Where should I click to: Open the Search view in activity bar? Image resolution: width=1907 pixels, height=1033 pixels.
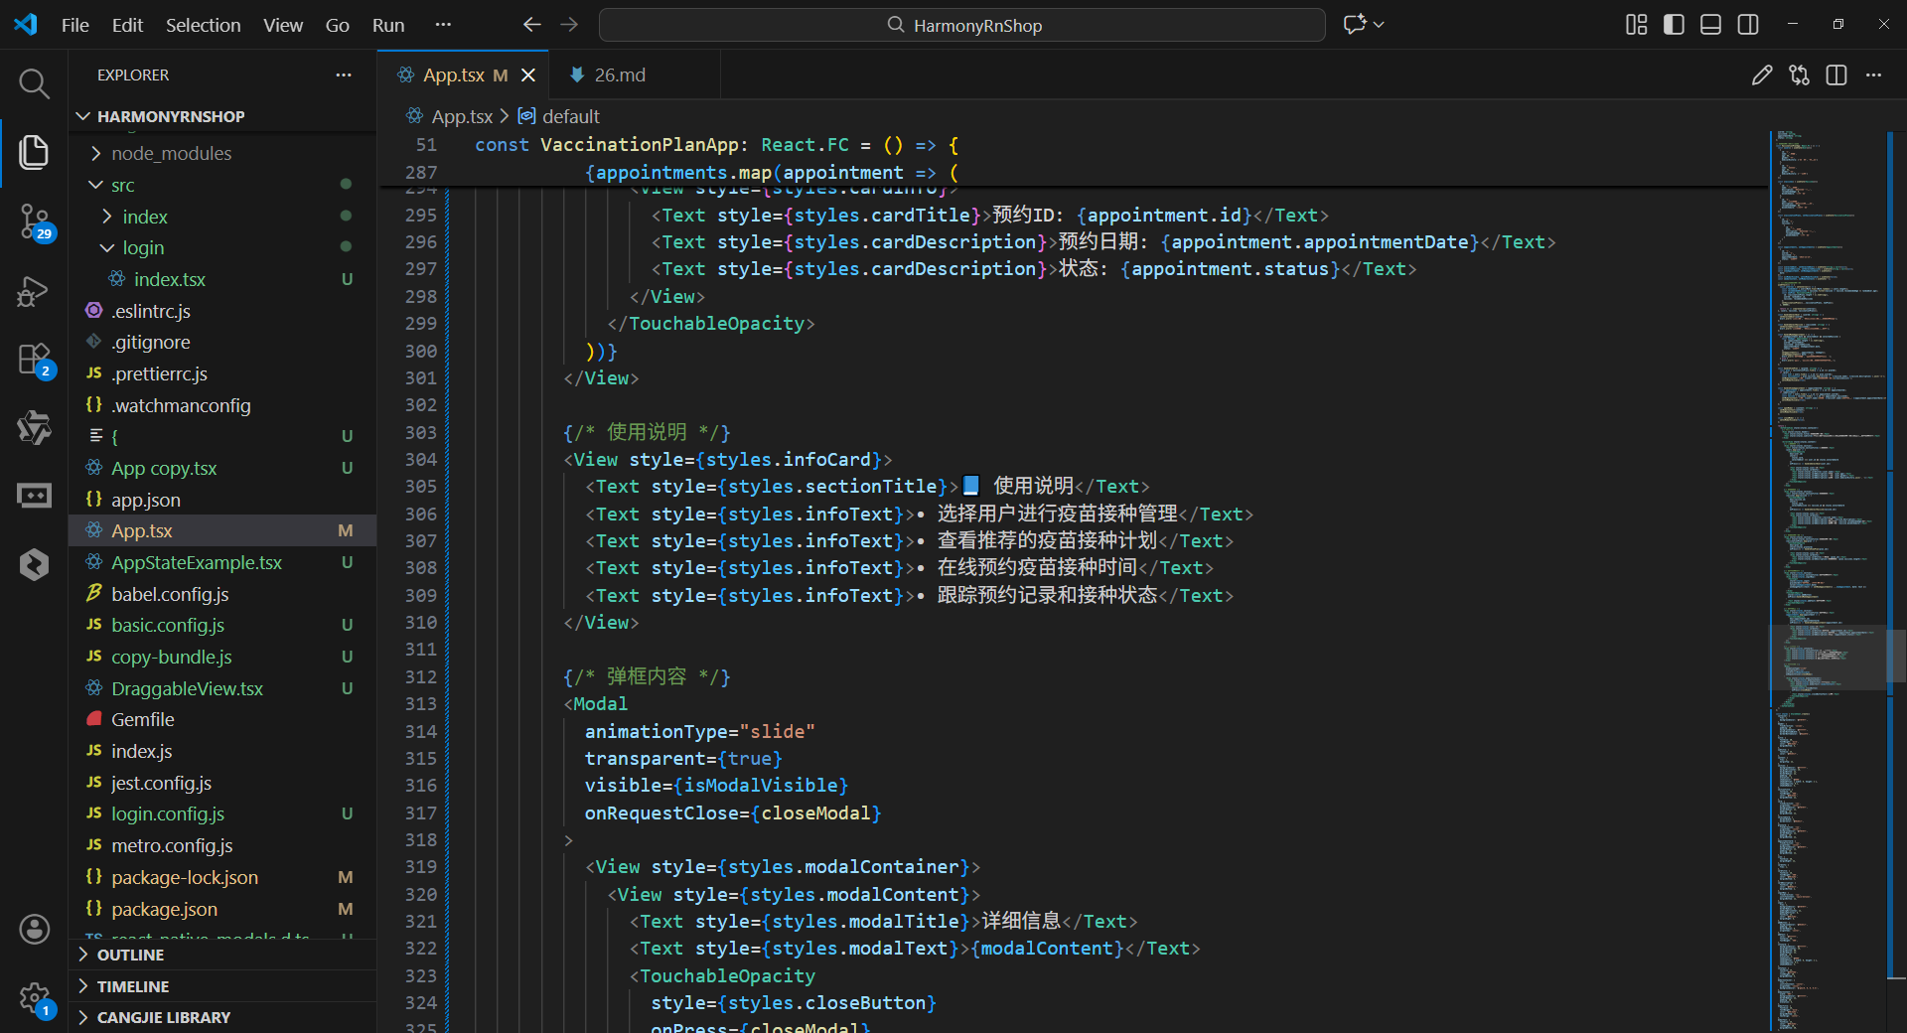(x=34, y=83)
